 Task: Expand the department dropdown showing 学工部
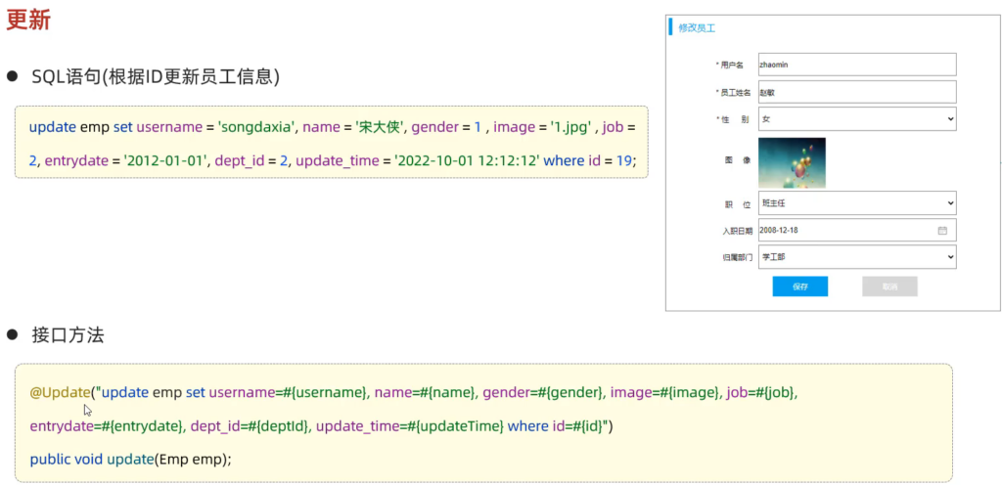(857, 257)
